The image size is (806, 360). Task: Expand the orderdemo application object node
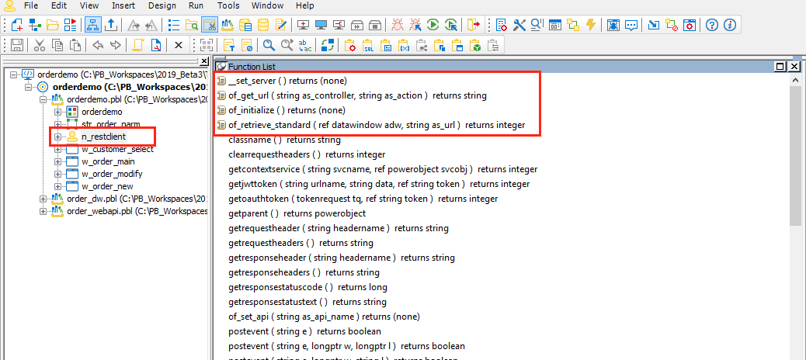click(x=57, y=112)
